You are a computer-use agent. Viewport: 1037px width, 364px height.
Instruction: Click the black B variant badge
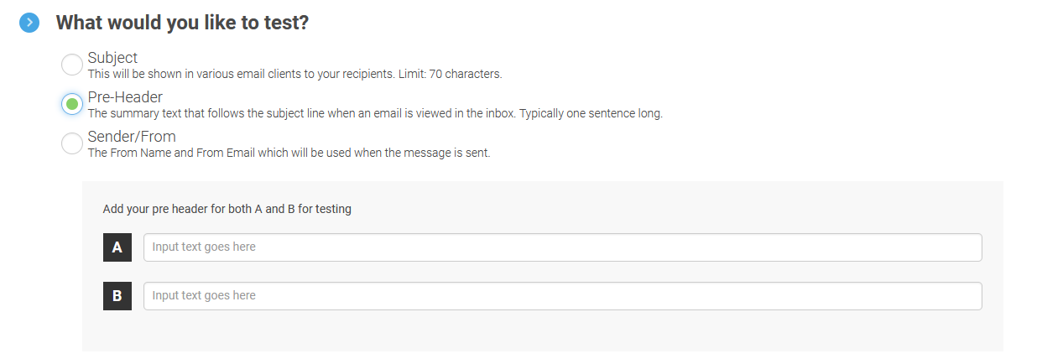click(x=117, y=296)
